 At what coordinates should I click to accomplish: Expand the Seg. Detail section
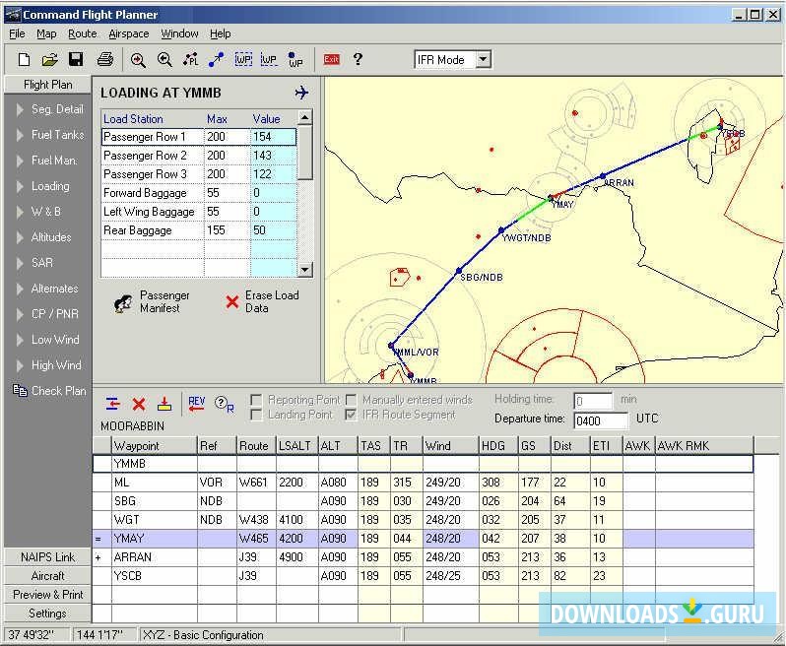[21, 109]
